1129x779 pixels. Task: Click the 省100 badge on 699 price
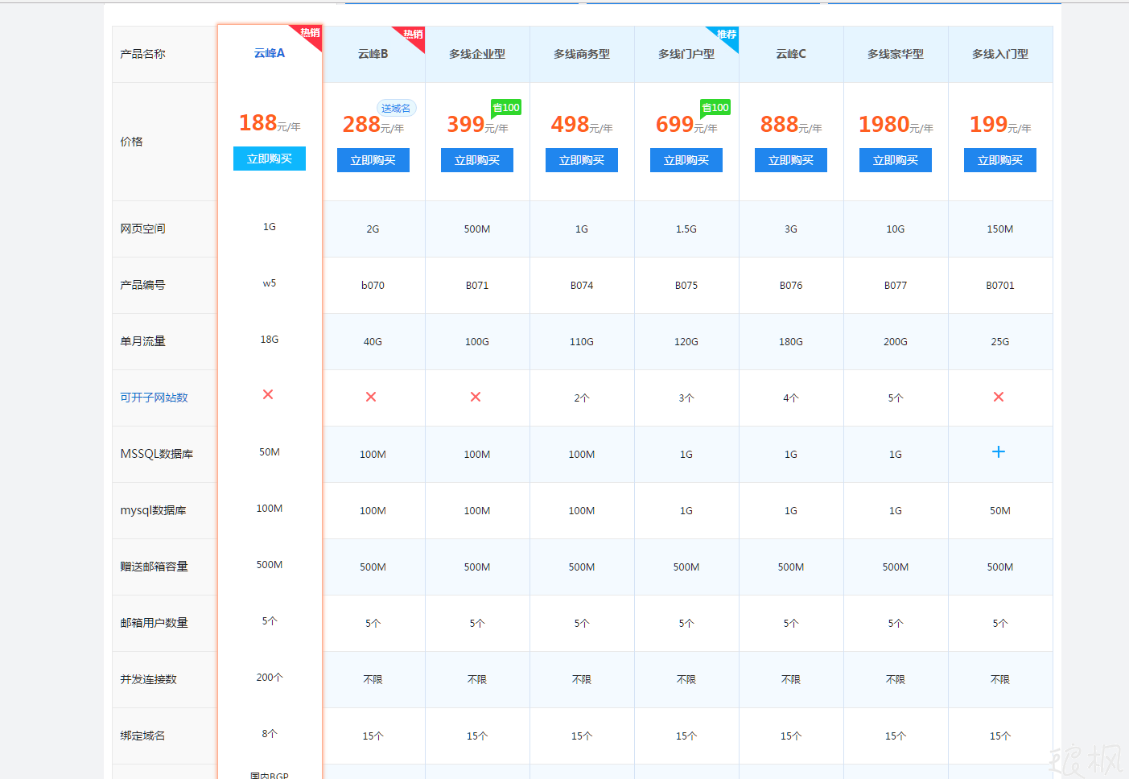coord(715,108)
